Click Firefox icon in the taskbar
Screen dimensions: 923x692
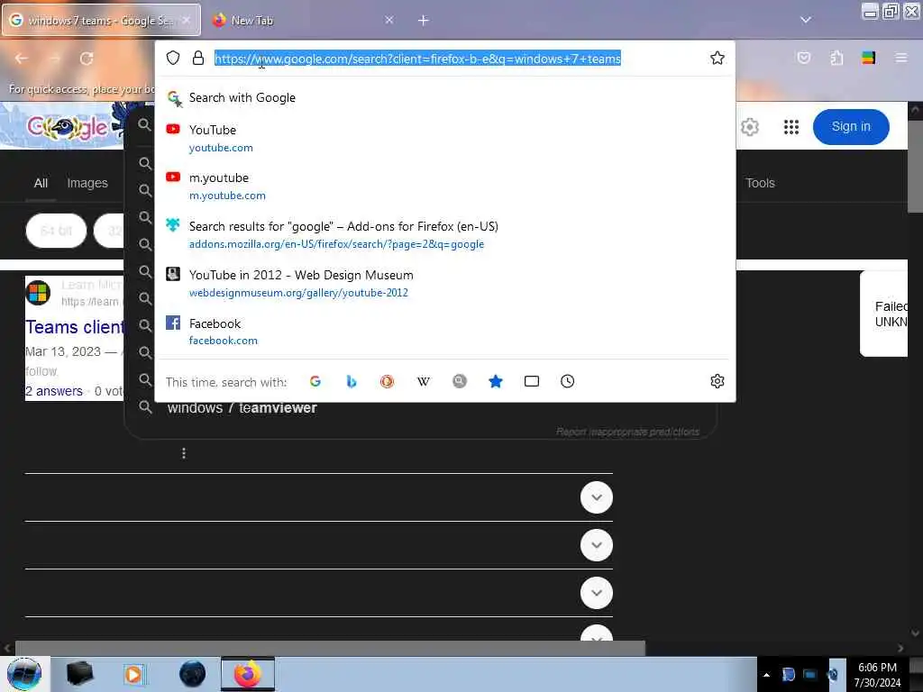click(248, 674)
